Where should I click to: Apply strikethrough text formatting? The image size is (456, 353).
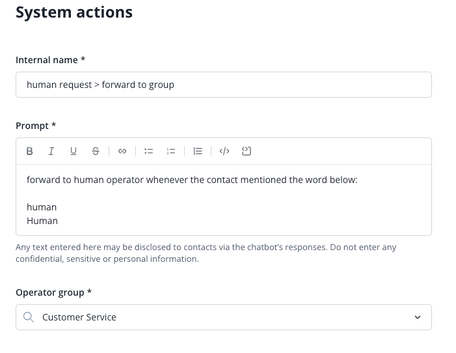coord(96,151)
